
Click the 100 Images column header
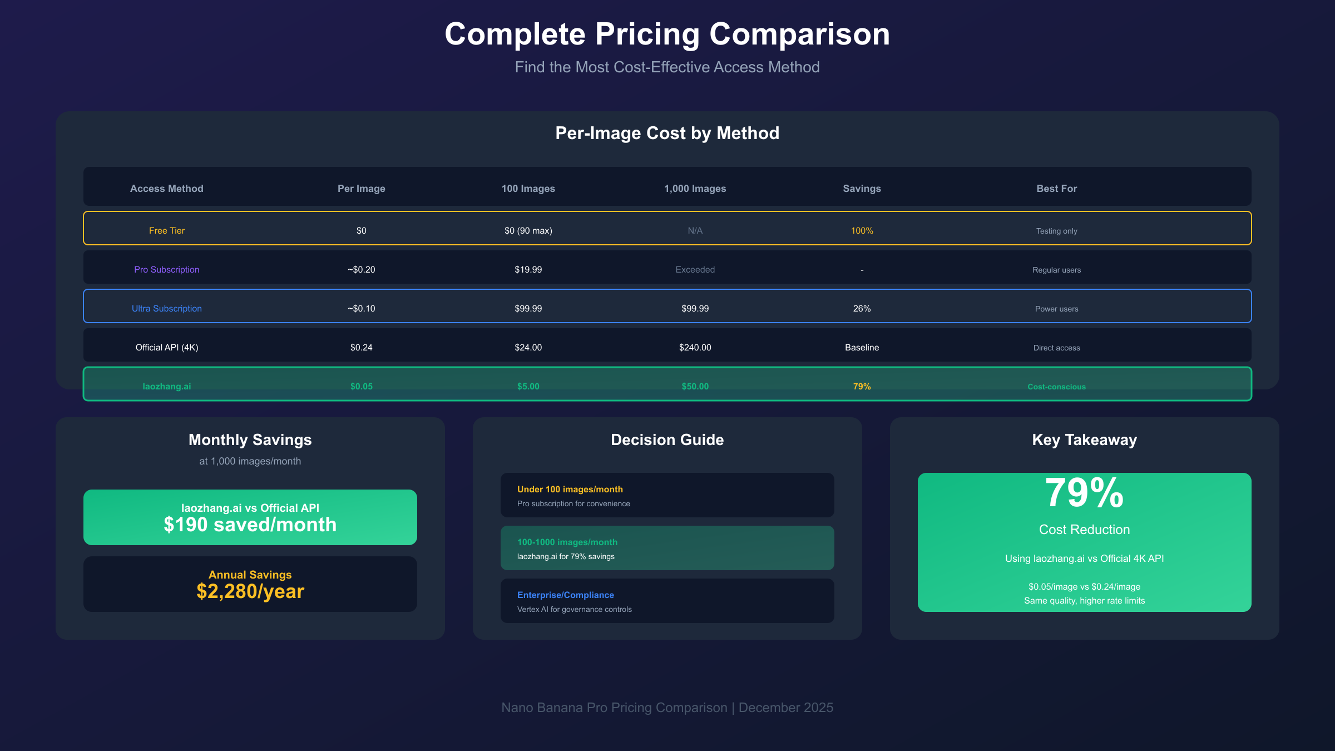(528, 189)
